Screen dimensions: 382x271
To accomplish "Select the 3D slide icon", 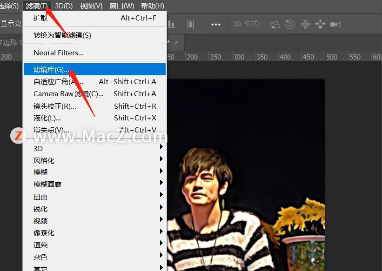I will pyautogui.click(x=320, y=24).
